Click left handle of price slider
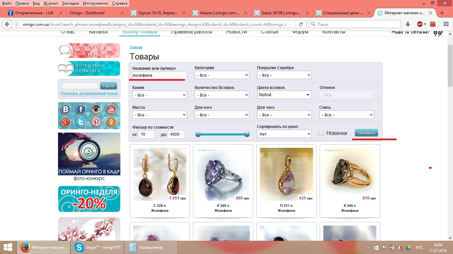The width and height of the screenshot is (453, 254). [198, 134]
